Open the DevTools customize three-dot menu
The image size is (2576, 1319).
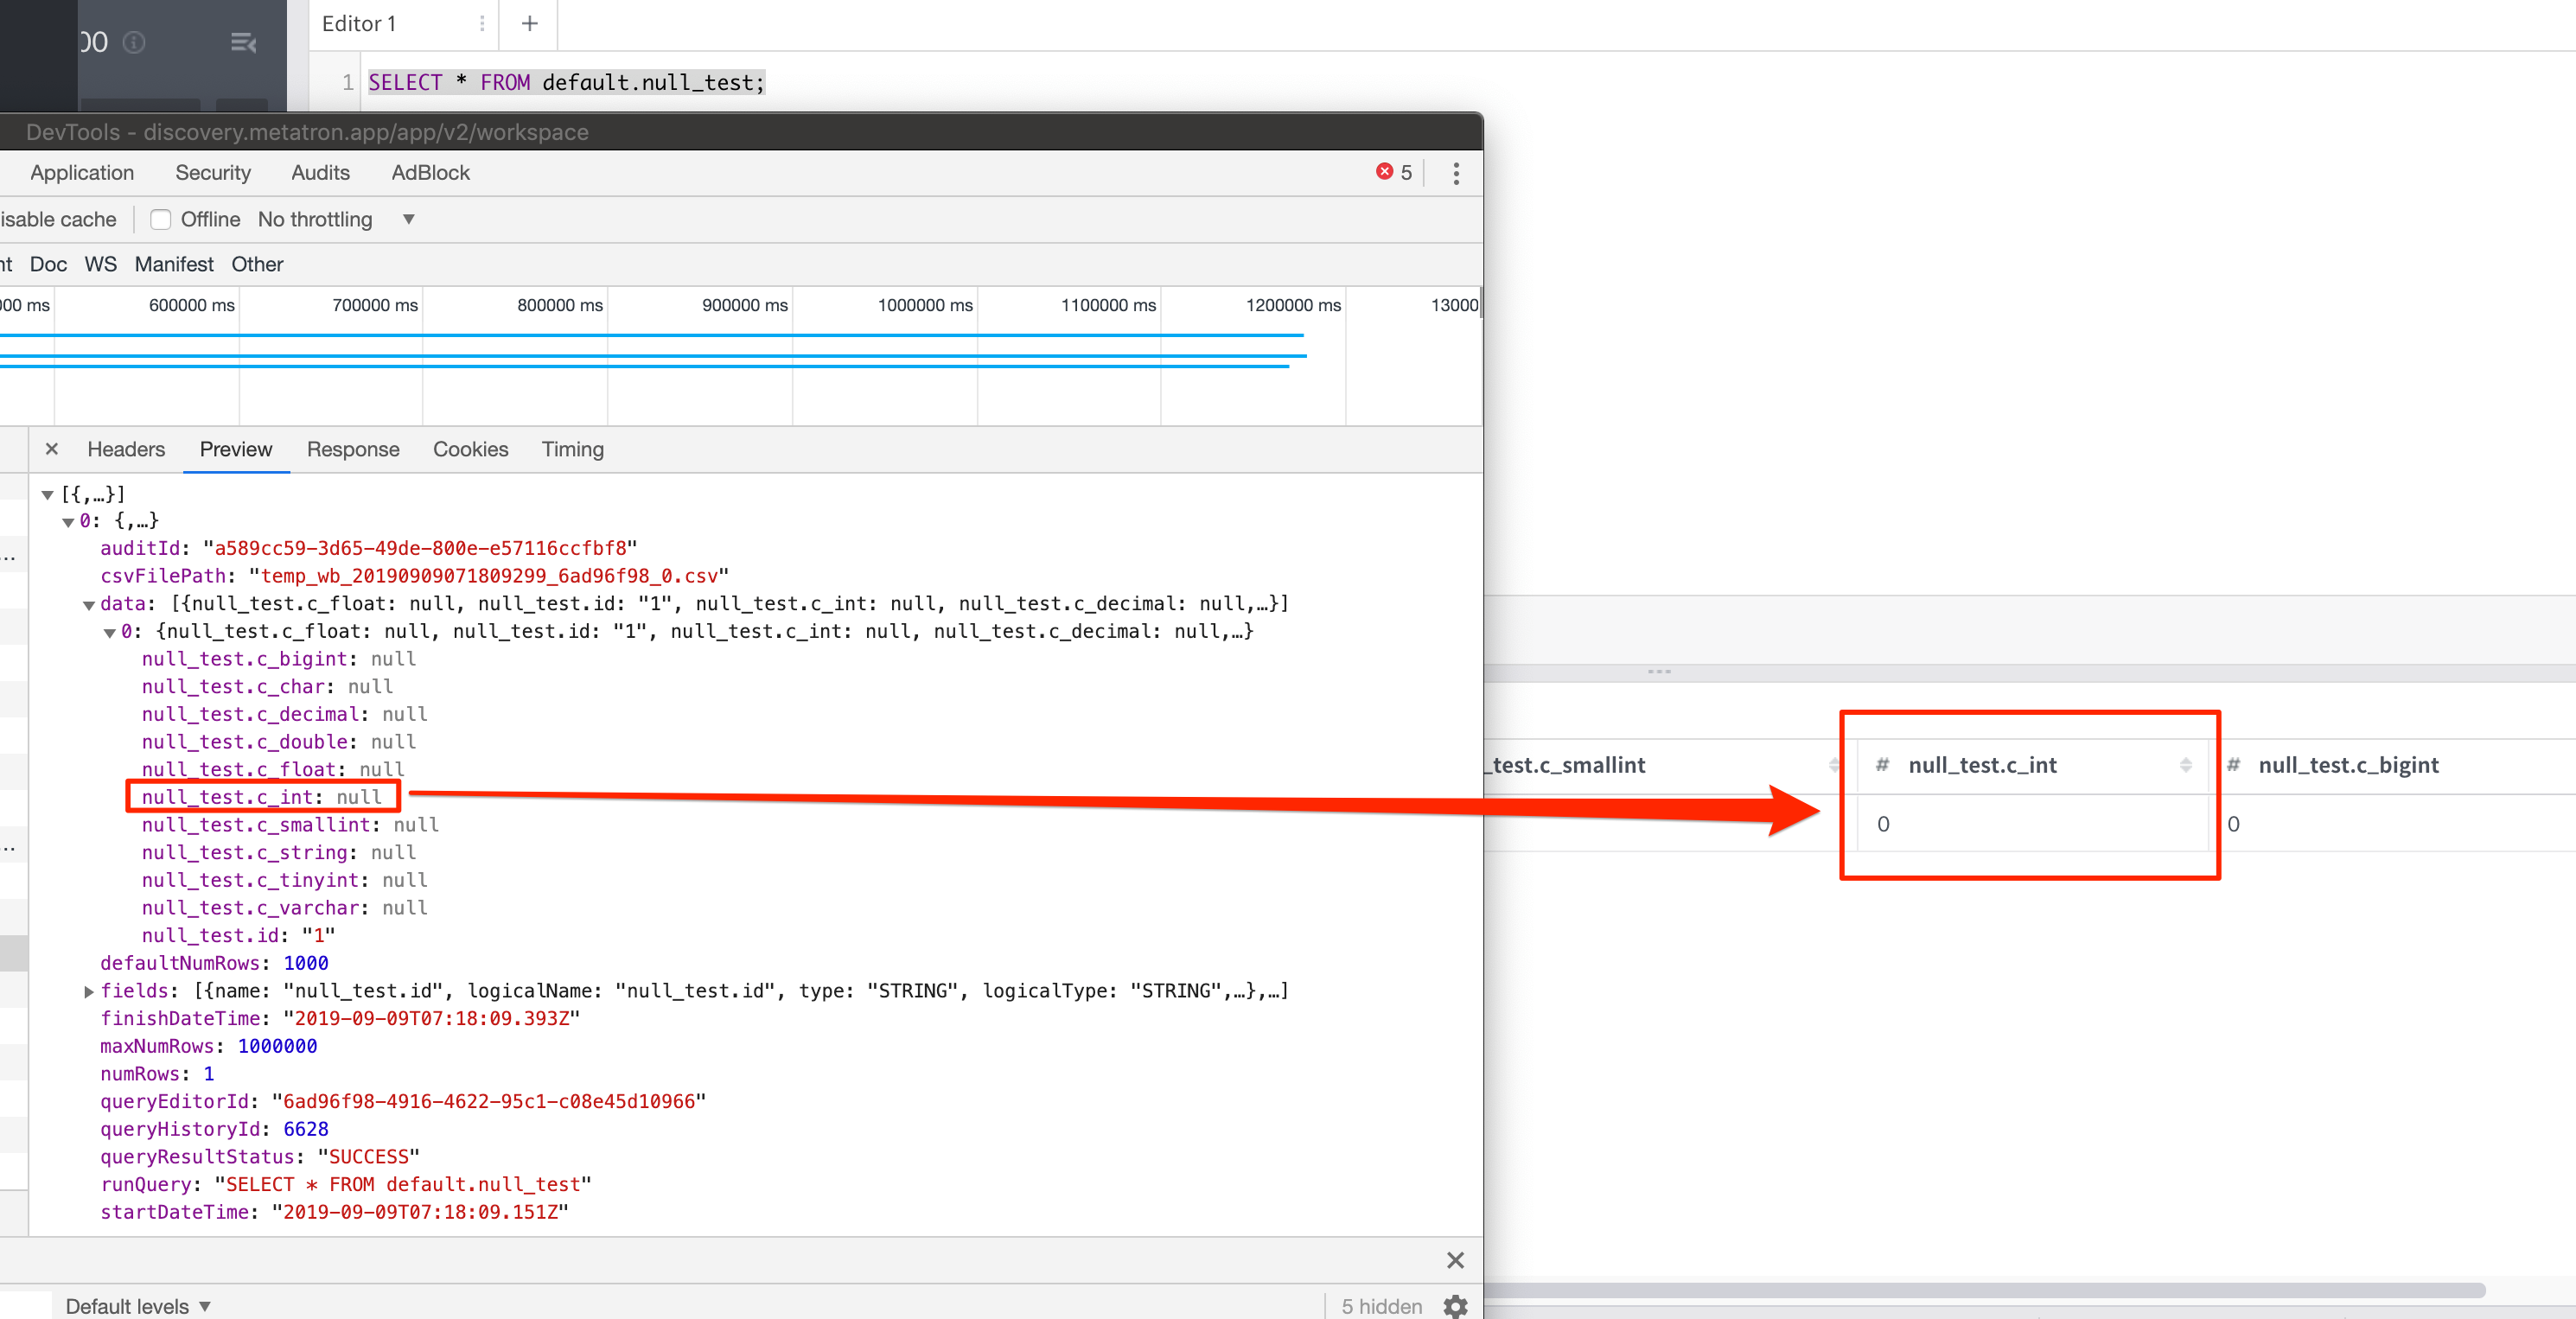point(1456,173)
